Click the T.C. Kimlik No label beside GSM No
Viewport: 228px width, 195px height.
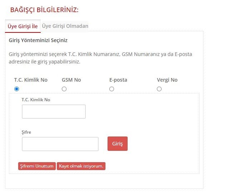tap(31, 80)
